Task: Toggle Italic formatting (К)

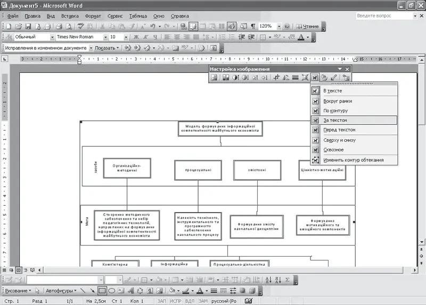Action: pos(145,37)
